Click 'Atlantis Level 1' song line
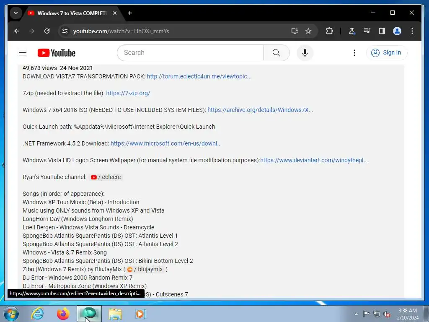This screenshot has width=429, height=322. click(x=100, y=236)
